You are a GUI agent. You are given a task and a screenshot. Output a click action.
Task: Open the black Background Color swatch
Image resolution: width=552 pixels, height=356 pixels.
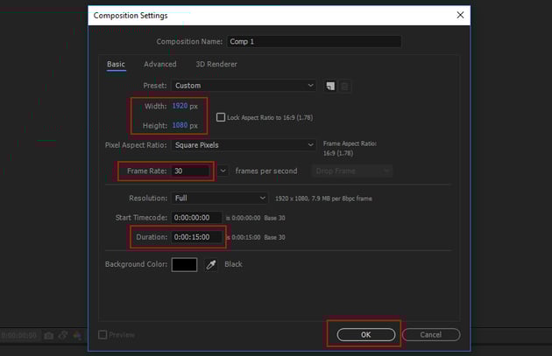point(184,264)
